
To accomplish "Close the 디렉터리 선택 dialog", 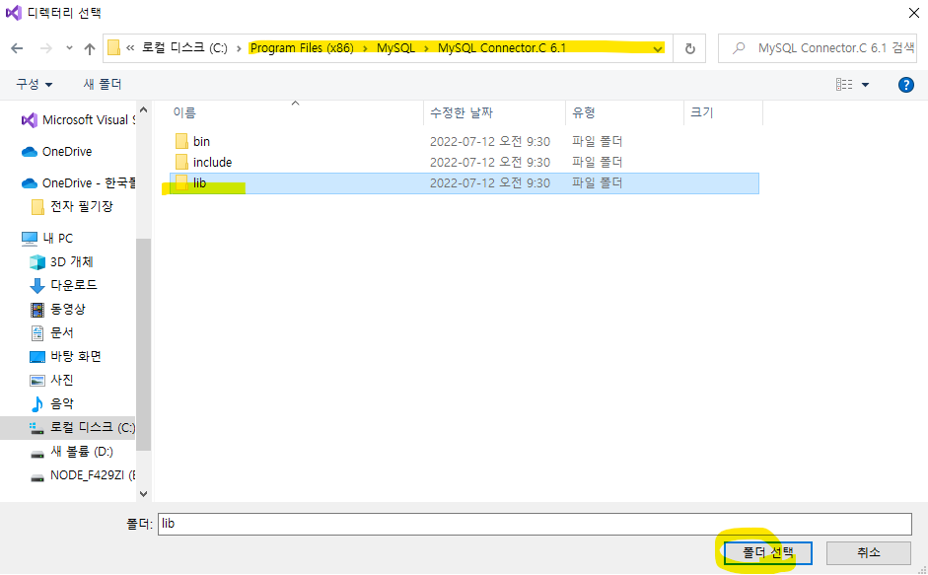I will pyautogui.click(x=914, y=13).
